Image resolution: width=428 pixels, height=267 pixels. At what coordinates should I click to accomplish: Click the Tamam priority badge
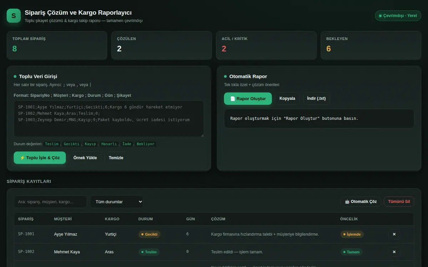[351, 252]
